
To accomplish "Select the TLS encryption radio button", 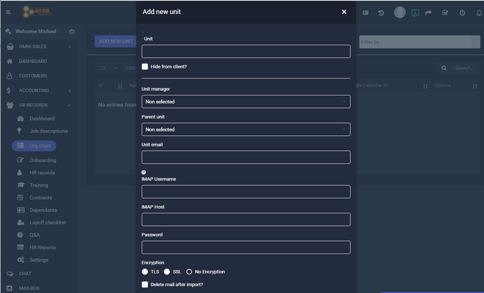I will (x=145, y=272).
